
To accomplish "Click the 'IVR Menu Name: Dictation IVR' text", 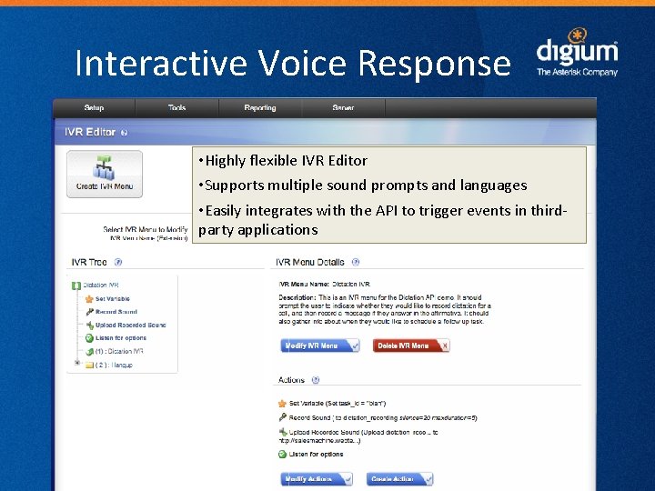I will pyautogui.click(x=324, y=284).
